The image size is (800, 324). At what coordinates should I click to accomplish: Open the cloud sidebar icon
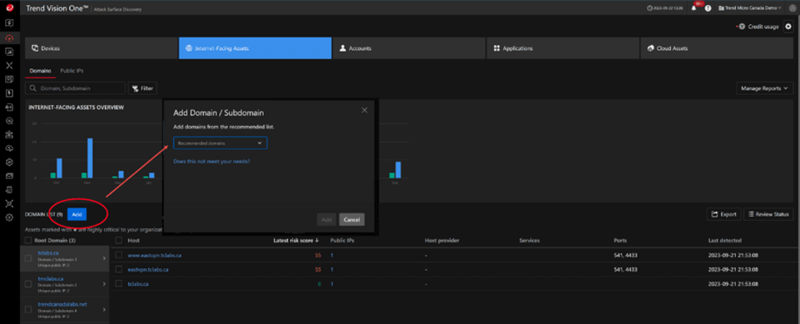[9, 148]
